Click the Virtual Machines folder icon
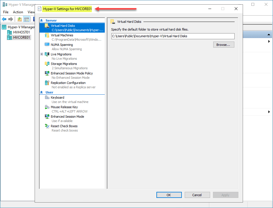Image resolution: width=273 pixels, height=208 pixels. click(x=47, y=35)
